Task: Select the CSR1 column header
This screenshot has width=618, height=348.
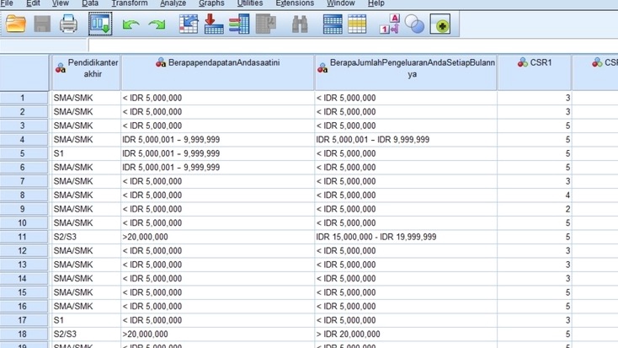Action: tap(535, 72)
